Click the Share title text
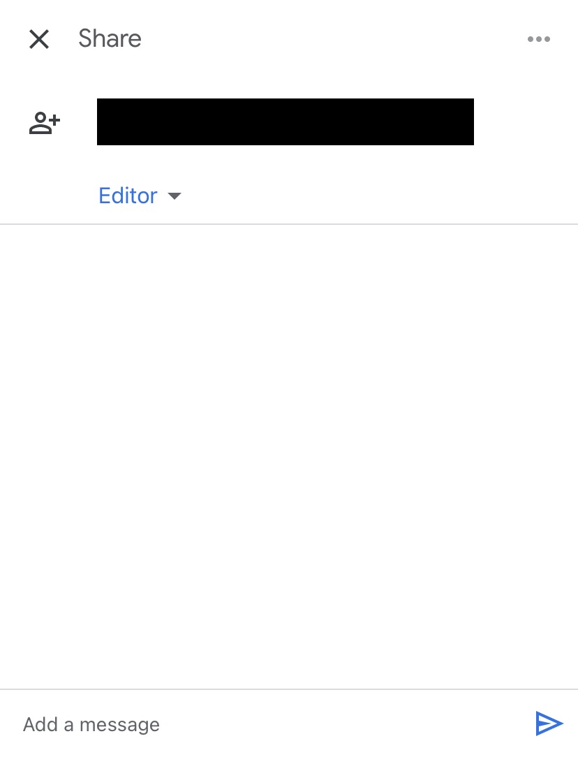This screenshot has height=764, width=578. point(110,38)
